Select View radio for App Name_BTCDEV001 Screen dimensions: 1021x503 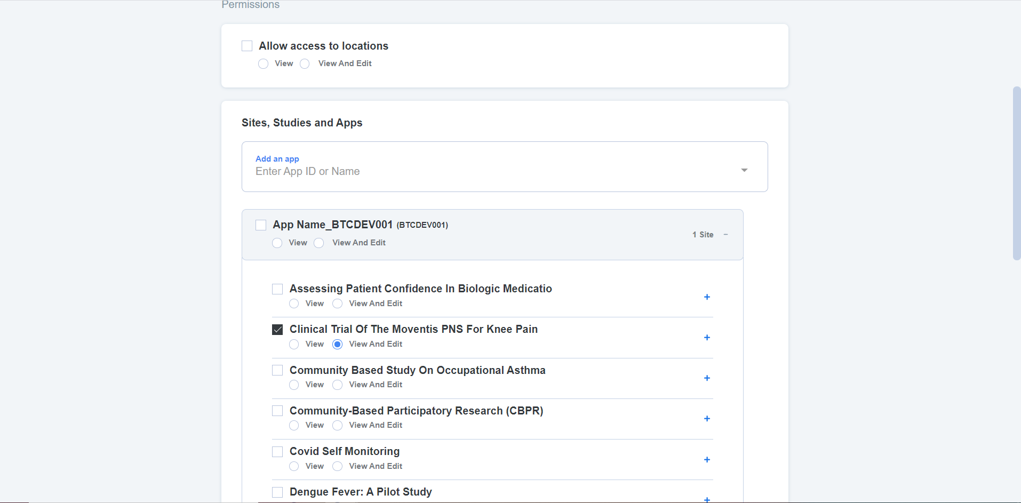point(277,243)
